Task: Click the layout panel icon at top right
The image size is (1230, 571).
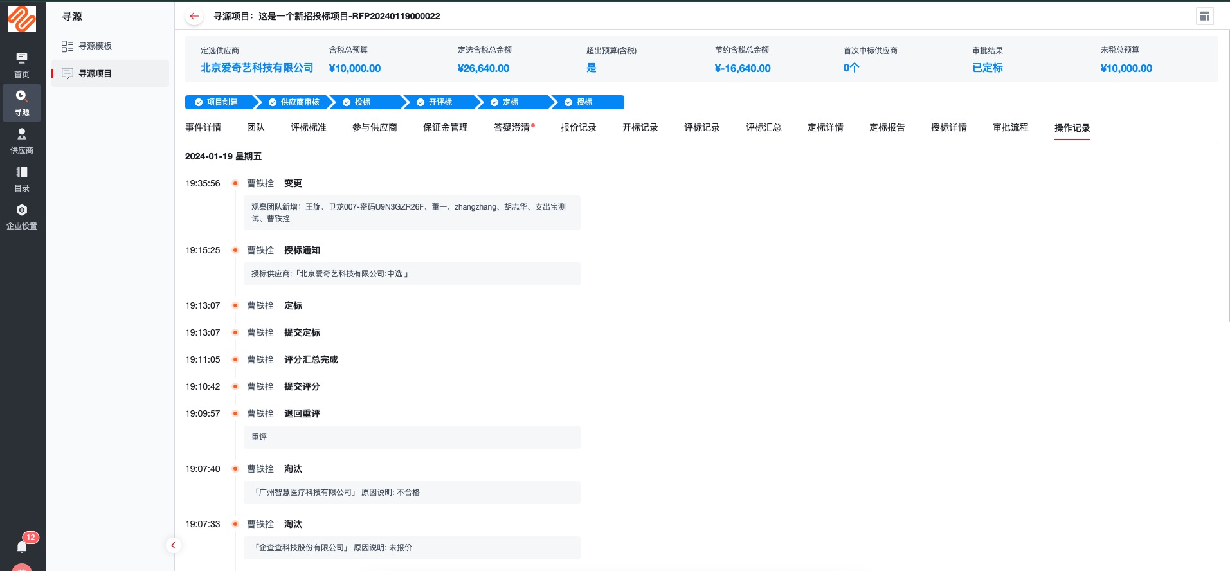Action: coord(1205,16)
